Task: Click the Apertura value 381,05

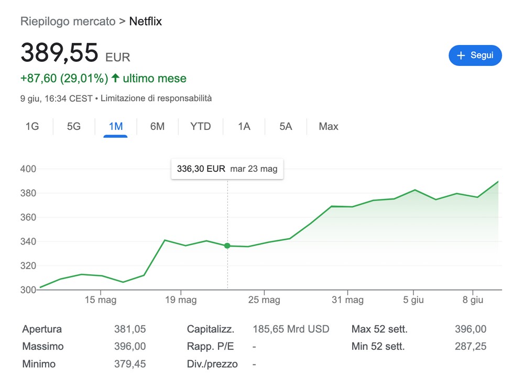Action: [130, 329]
